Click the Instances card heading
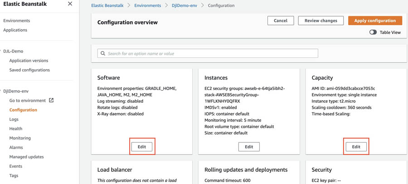This screenshot has width=408, height=184. 216,78
